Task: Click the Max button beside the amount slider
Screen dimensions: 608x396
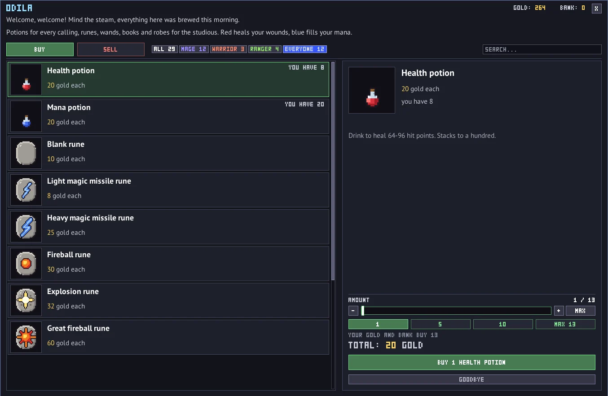Action: [581, 311]
